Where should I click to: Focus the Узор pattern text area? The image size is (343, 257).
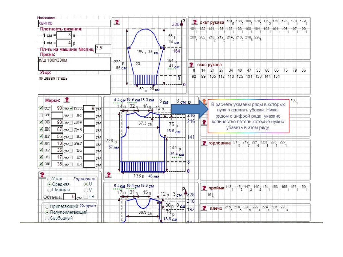click(74, 85)
